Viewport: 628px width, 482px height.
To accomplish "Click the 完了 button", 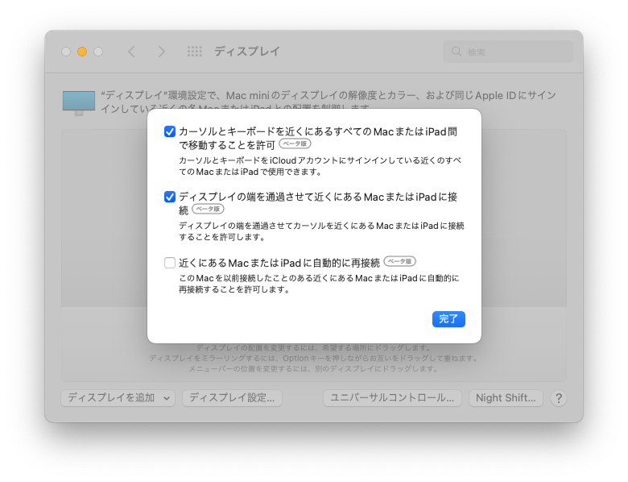I will pos(448,319).
